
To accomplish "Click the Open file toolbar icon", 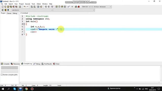I will click(5, 7).
